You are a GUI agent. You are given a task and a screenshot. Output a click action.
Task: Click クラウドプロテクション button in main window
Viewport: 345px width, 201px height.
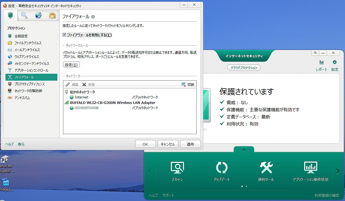pos(244,67)
